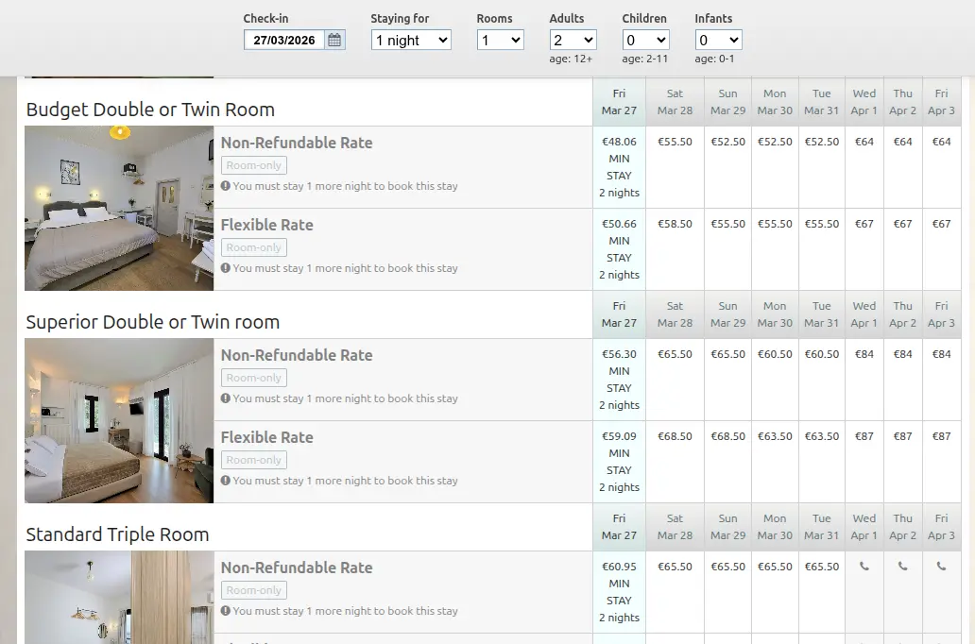This screenshot has width=975, height=644.
Task: Click info icon under Budget Flexible Rate
Action: (x=226, y=268)
